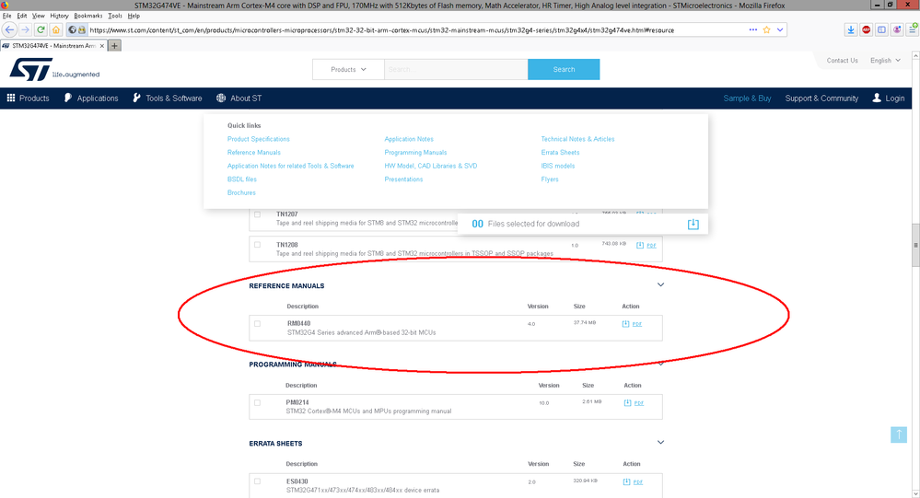
Task: Click the browser forward arrow
Action: (25, 29)
